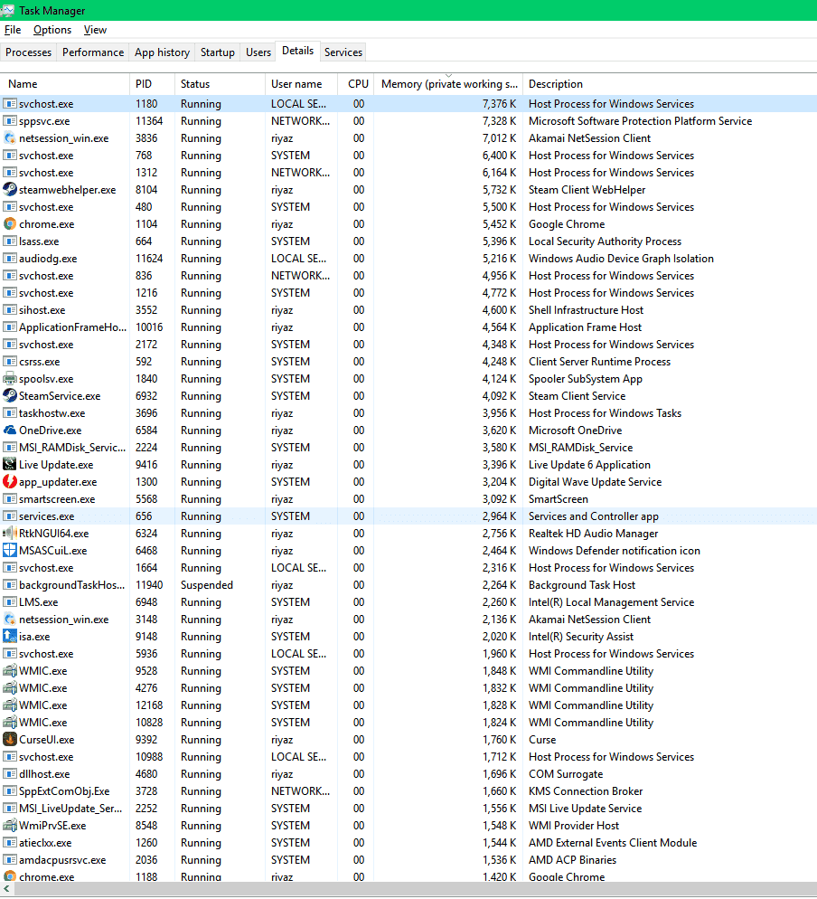
Task: Select the dllhost.exe process name
Action: (44, 774)
